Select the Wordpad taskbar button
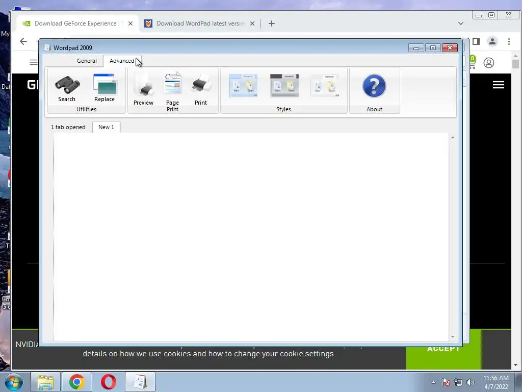 click(140, 382)
